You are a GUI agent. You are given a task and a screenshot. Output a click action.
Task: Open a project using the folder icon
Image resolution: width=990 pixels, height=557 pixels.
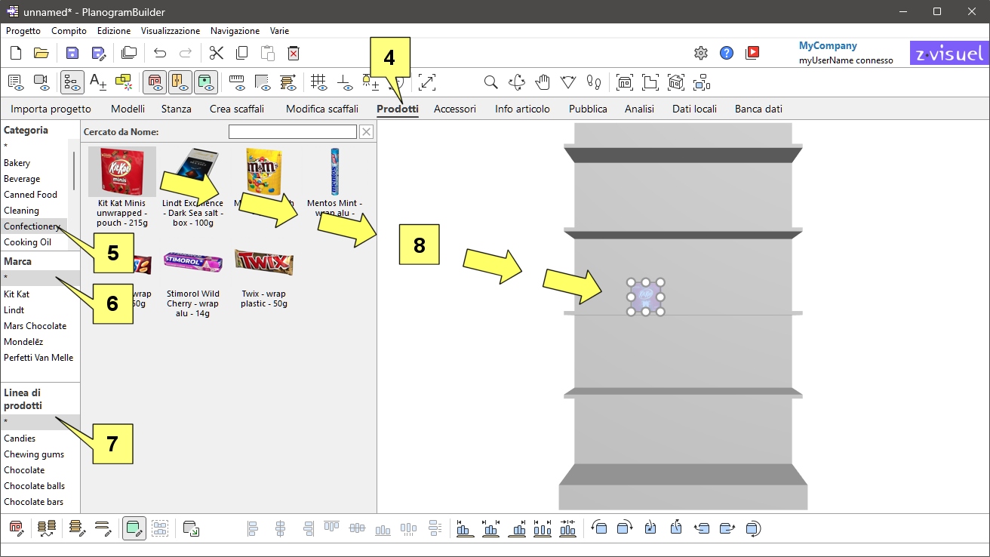tap(42, 53)
